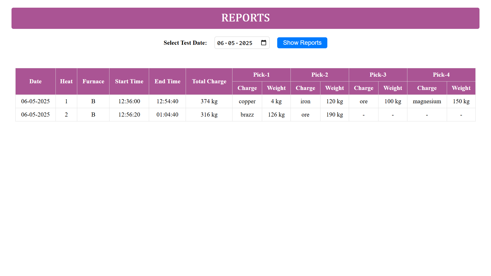Screen dimensions: 491x276
Task: Click the Charge subheader under Pick-4
Action: (x=427, y=88)
